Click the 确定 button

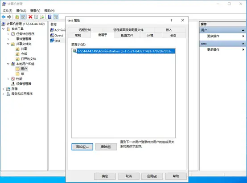coord(105,176)
